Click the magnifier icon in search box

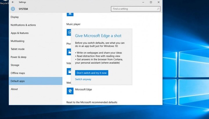click(x=158, y=9)
